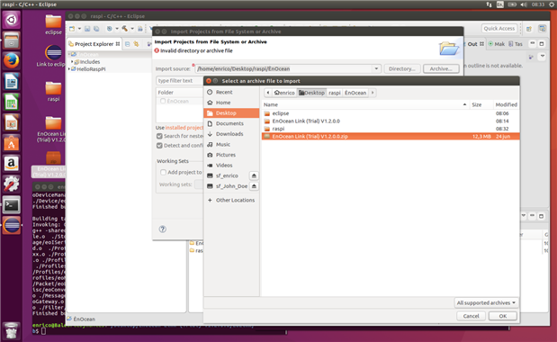Sort files by Modified column header
The image size is (557, 342).
[507, 104]
